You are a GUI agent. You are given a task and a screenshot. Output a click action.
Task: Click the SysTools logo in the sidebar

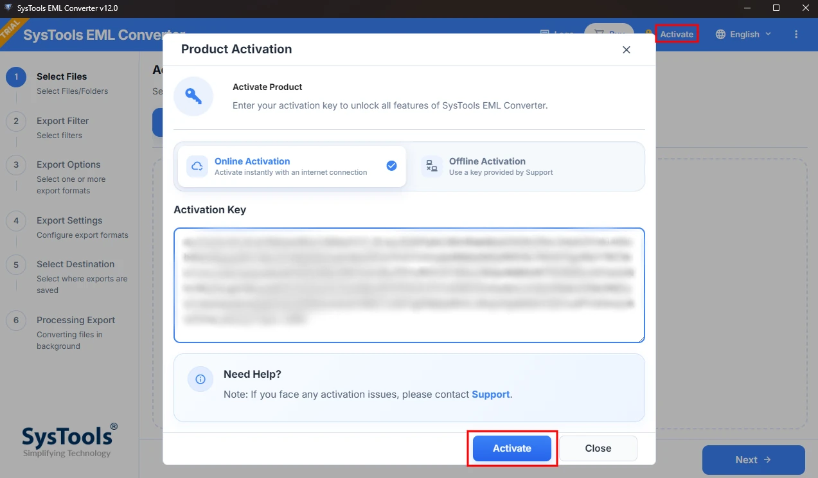pos(69,440)
